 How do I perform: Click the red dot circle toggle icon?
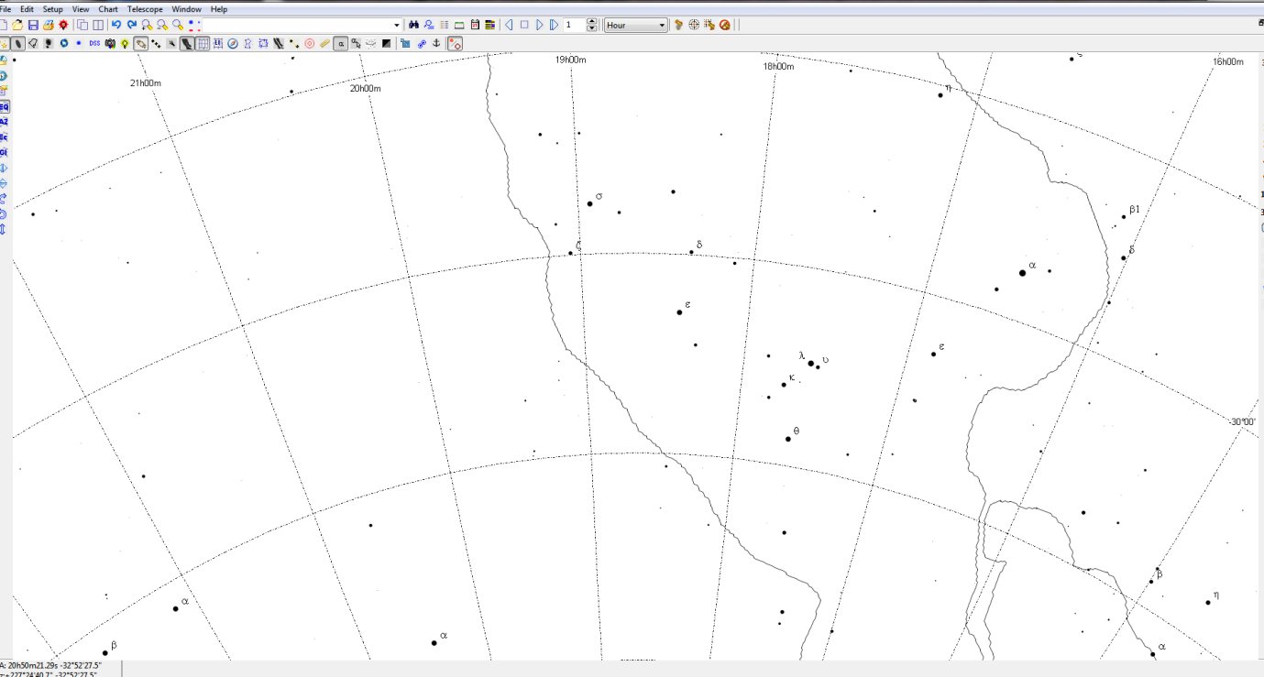click(x=455, y=43)
